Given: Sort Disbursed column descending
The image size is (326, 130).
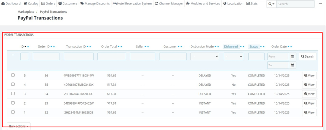Looking at the screenshot, I should (241, 47).
